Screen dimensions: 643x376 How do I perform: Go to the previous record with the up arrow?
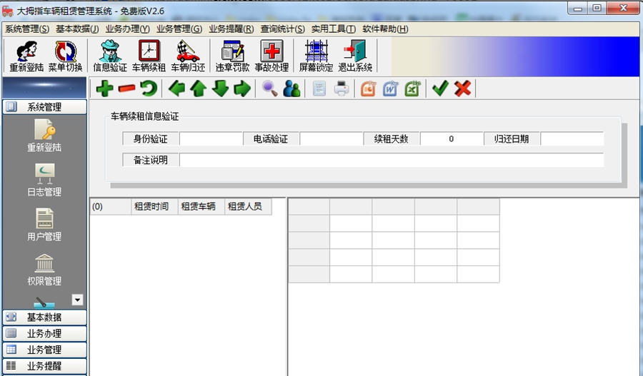click(199, 88)
